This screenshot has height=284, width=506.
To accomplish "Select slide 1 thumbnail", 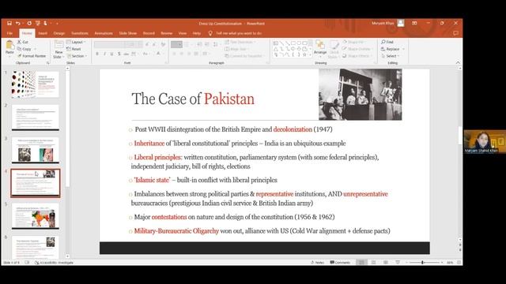I will (35, 84).
